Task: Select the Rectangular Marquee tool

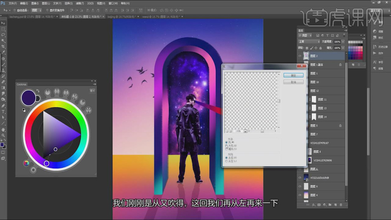Action: pyautogui.click(x=3, y=29)
